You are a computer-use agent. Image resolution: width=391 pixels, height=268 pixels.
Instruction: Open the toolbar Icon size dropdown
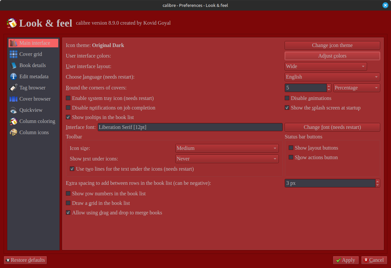pos(227,148)
